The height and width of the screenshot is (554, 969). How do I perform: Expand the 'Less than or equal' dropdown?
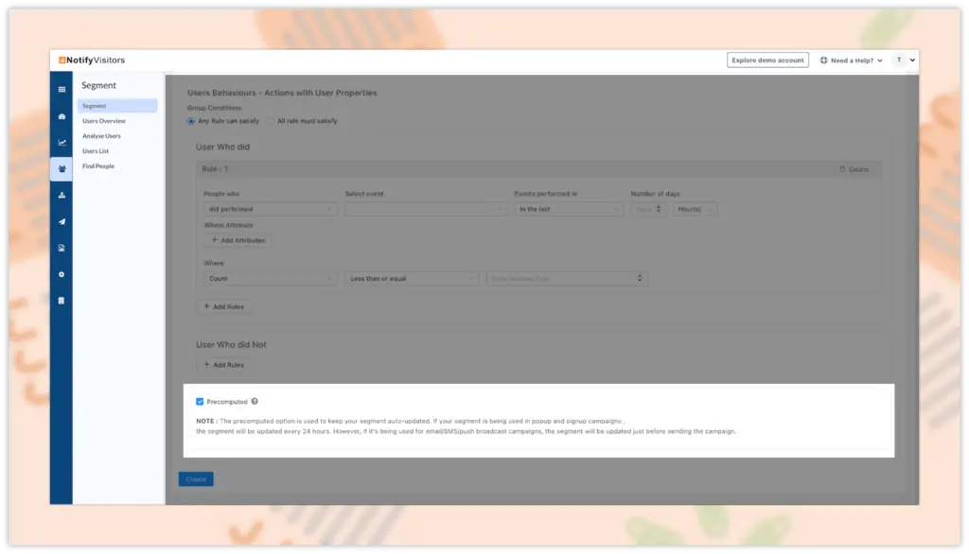412,279
